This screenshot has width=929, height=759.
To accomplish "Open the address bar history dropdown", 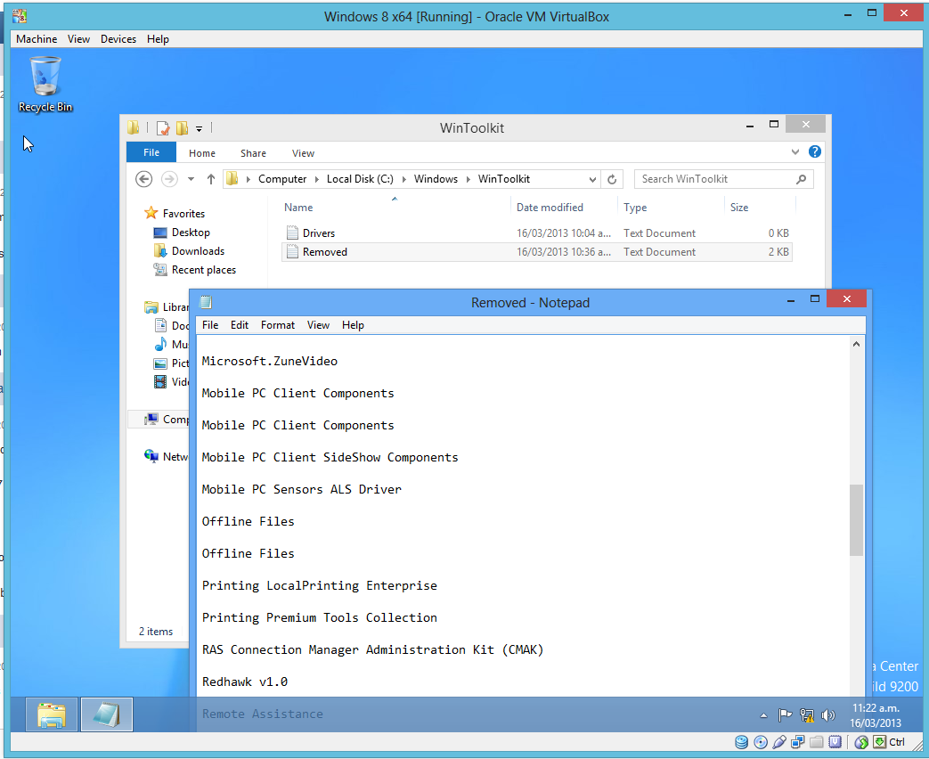I will pos(592,179).
